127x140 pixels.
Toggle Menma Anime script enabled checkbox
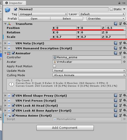pyautogui.click(x=13, y=115)
